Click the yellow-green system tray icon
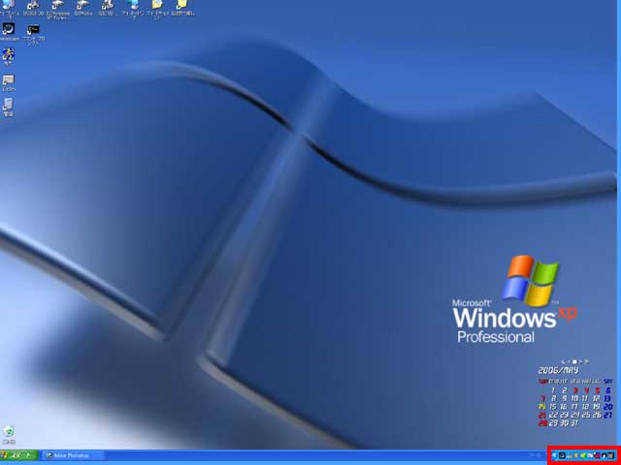The height and width of the screenshot is (465, 621). coord(583,455)
